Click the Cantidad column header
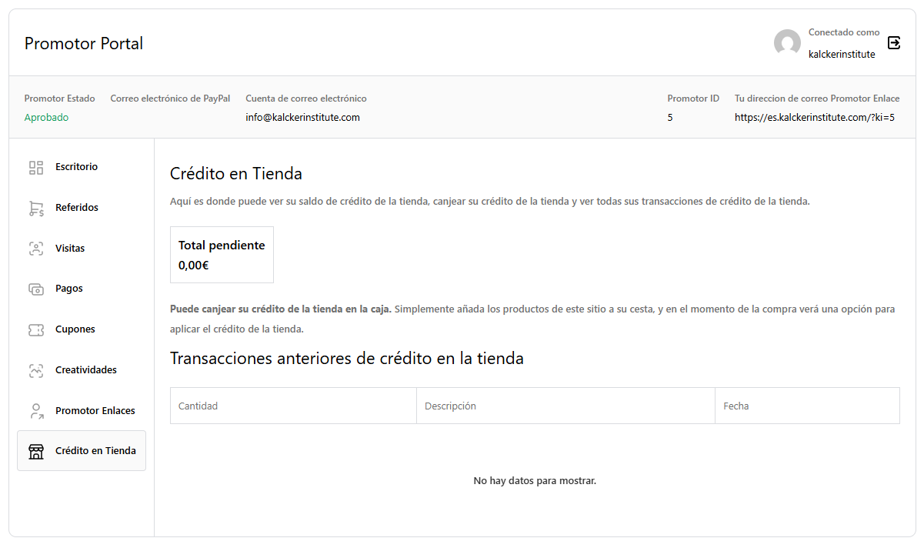Screen dimensions: 924x548 [x=198, y=406]
